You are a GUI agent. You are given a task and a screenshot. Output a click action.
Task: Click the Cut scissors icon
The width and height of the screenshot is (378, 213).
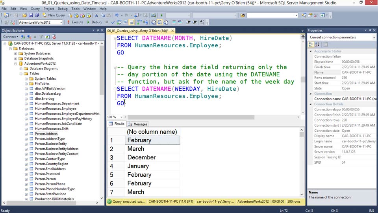click(x=96, y=15)
